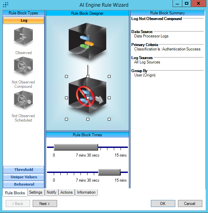Select the Not Observed Compound block icon
The image size is (208, 213).
coord(23,67)
